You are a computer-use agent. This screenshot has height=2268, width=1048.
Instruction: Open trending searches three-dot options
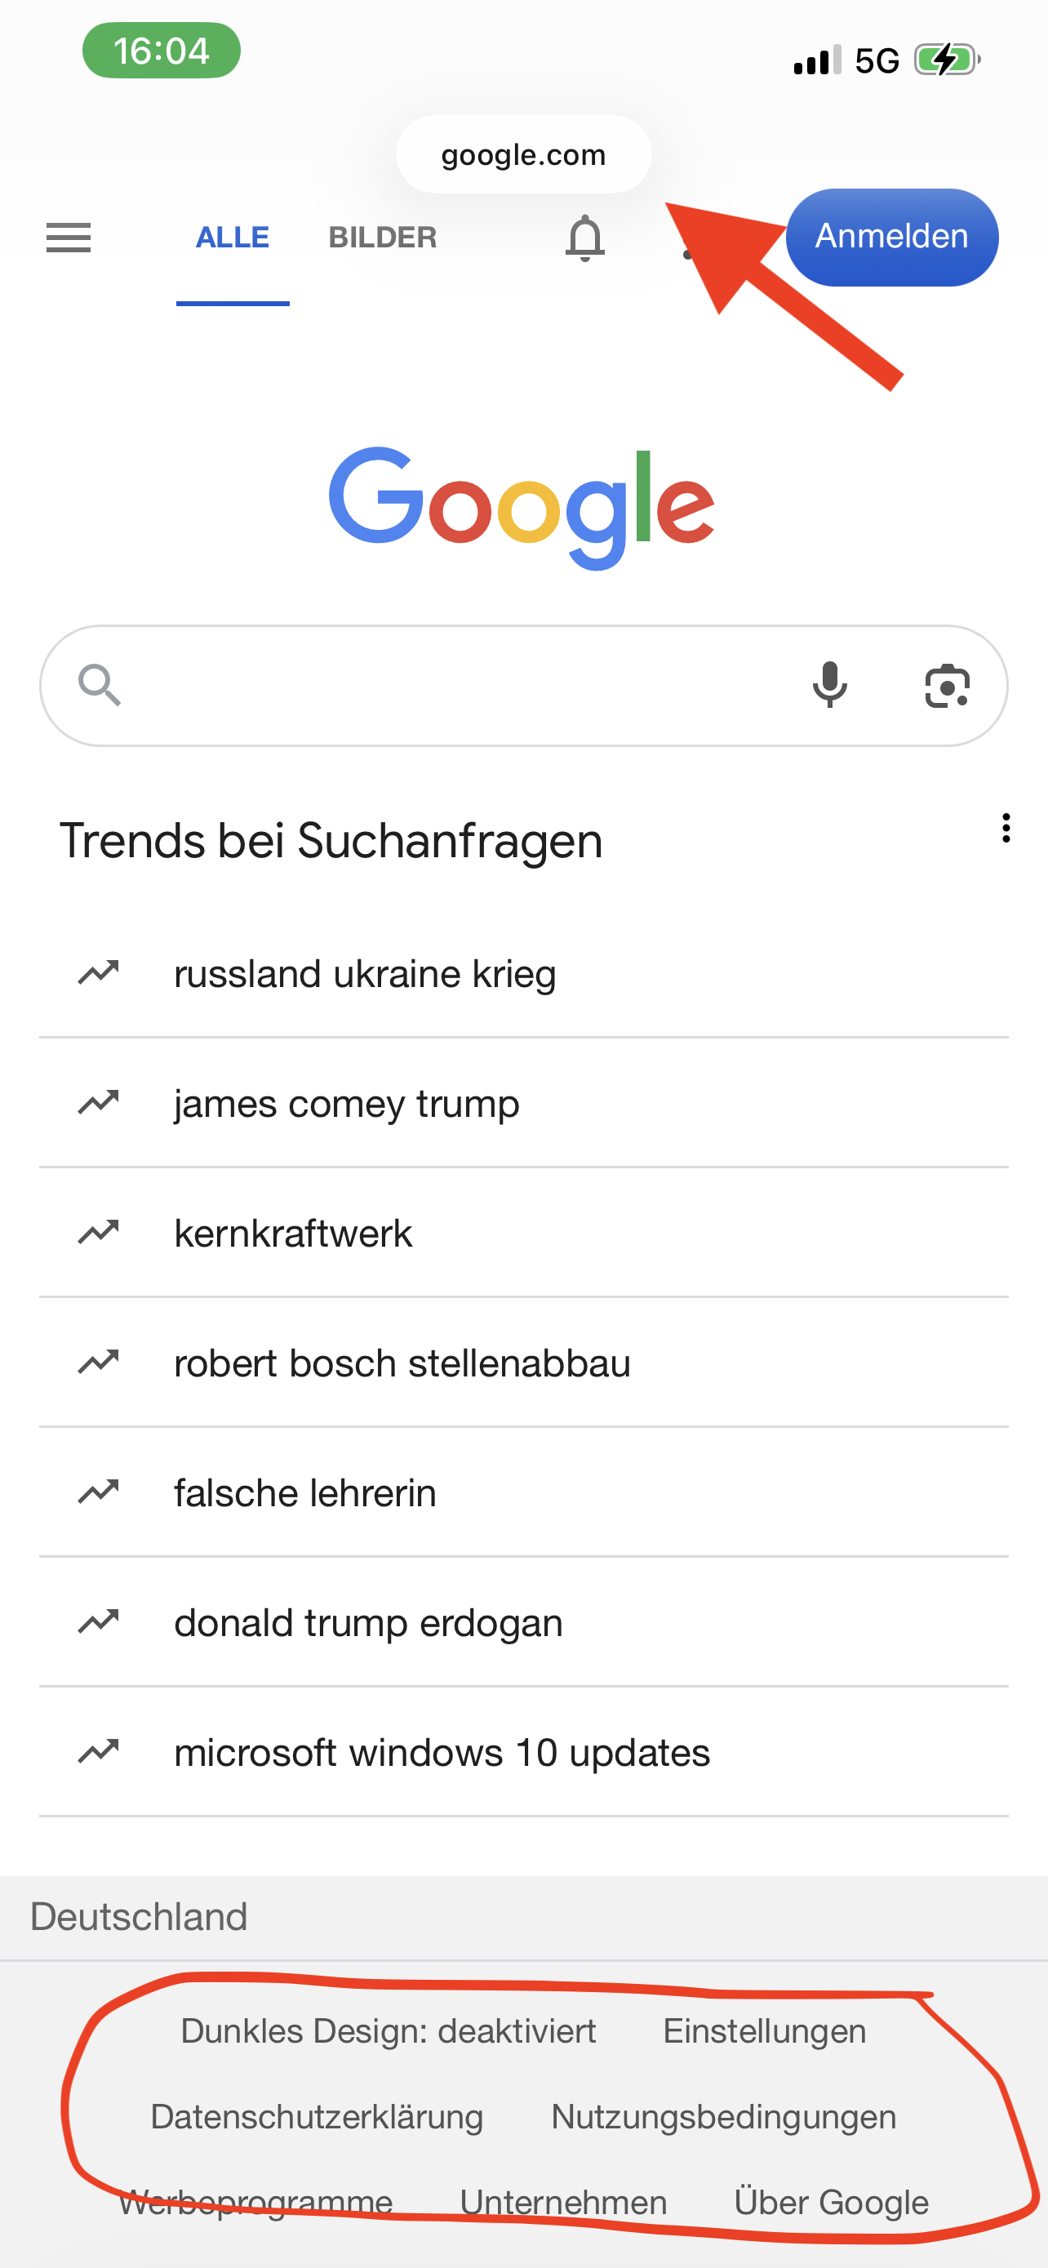[x=1006, y=829]
